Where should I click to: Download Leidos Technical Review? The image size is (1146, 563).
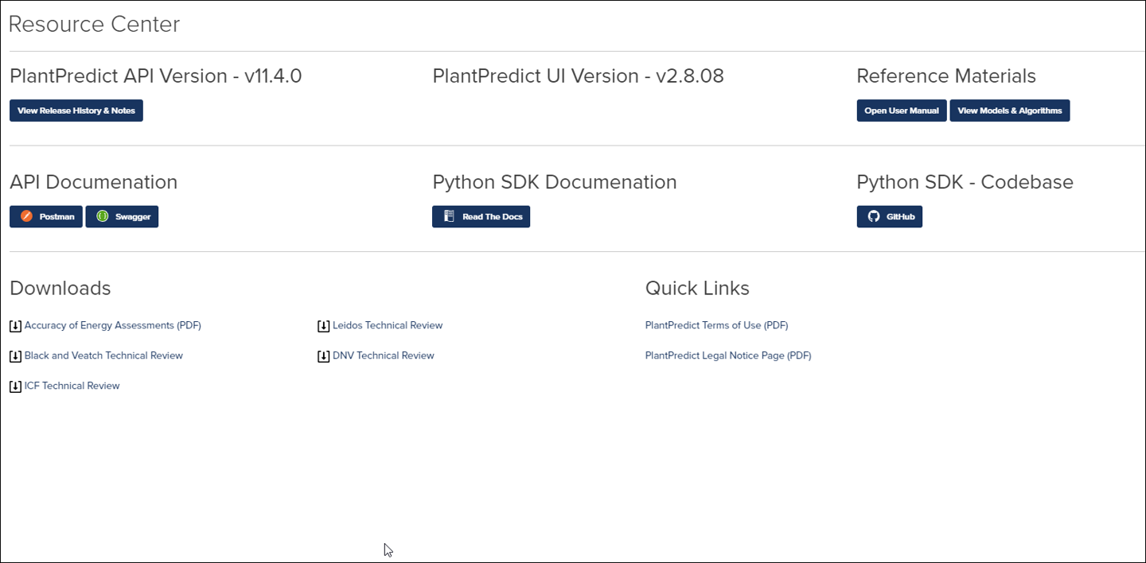(388, 325)
